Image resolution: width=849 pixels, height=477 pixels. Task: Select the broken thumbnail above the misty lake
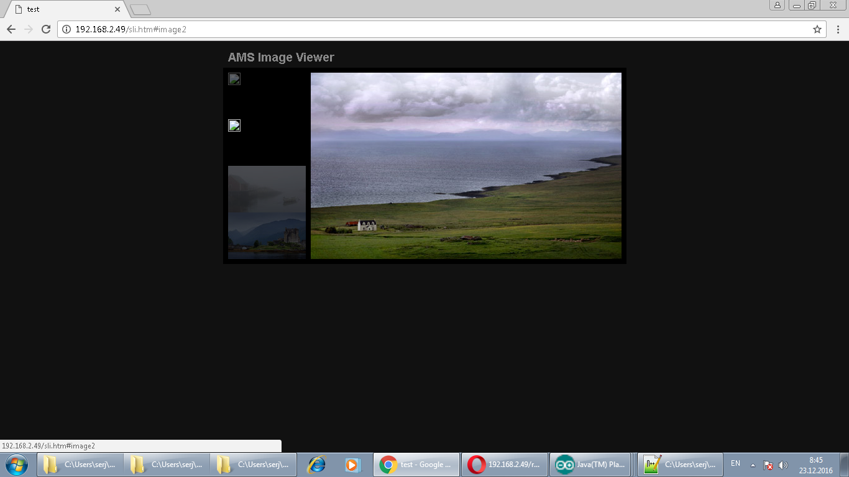(x=234, y=125)
